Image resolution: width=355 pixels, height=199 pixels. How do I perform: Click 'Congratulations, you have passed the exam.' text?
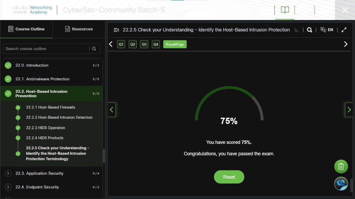(229, 154)
